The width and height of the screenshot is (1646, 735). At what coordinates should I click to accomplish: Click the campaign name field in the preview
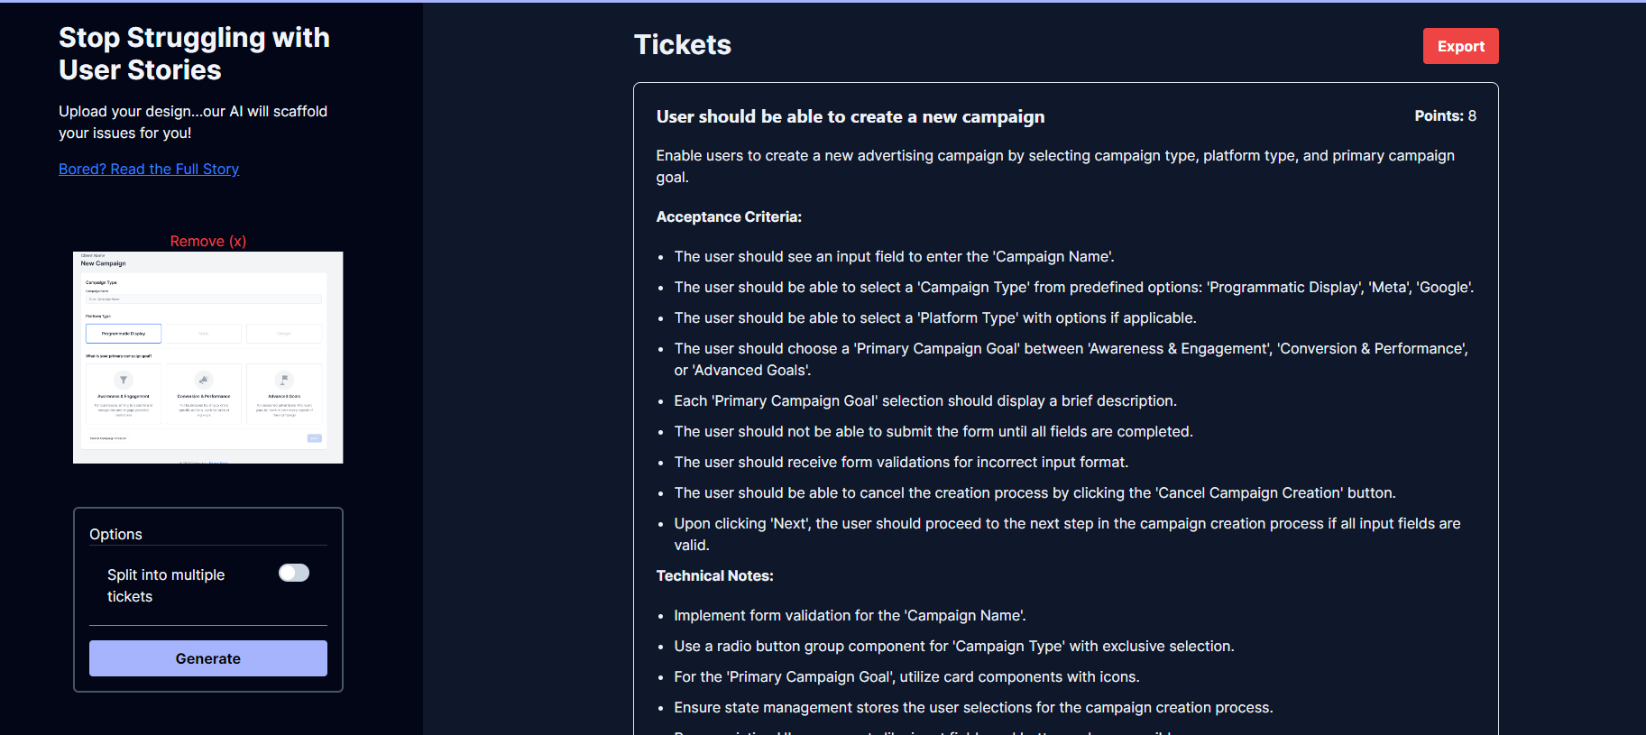click(x=204, y=299)
